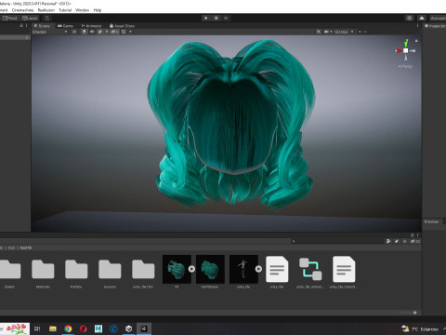
Task: Open the Animator tab
Action: point(91,26)
